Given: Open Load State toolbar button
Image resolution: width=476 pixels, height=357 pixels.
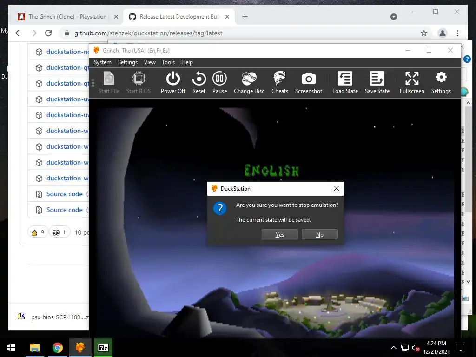Looking at the screenshot, I should tap(345, 83).
